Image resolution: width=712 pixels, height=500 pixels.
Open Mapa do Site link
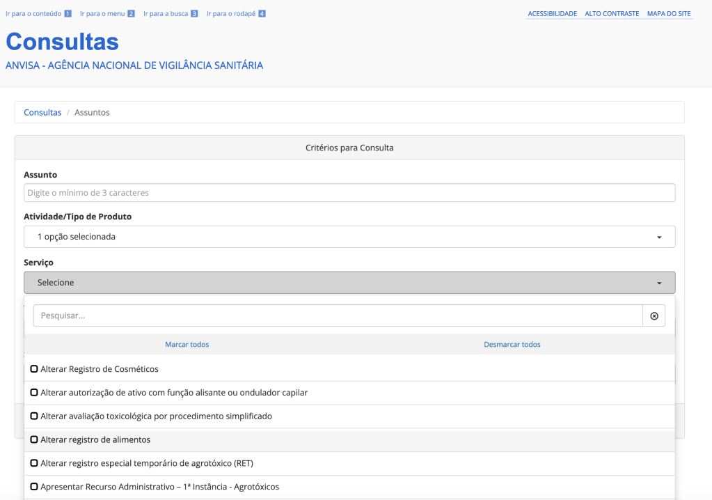669,14
